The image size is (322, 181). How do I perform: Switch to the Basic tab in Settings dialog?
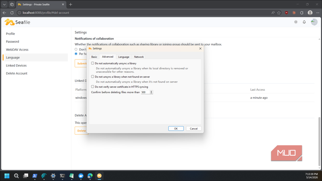point(94,57)
